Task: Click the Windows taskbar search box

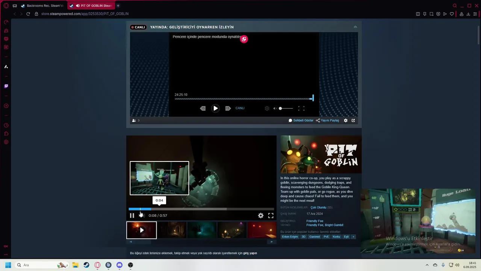Action: tap(41, 265)
